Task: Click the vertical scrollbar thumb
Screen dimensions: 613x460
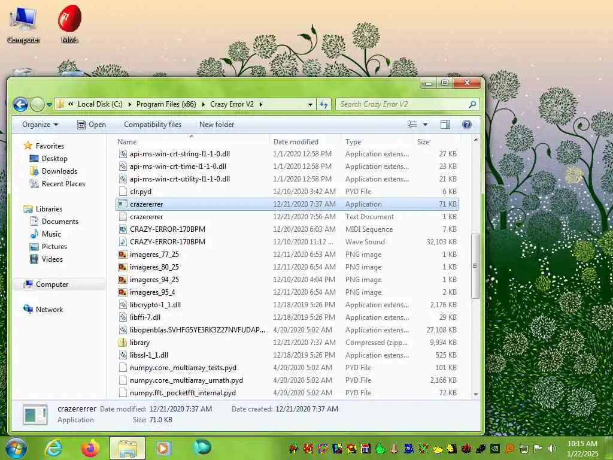Action: point(475,266)
